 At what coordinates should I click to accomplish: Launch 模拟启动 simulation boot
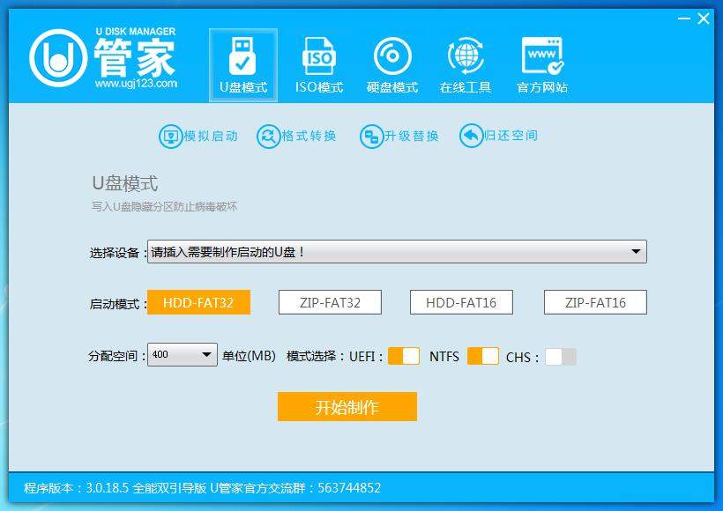pyautogui.click(x=198, y=136)
